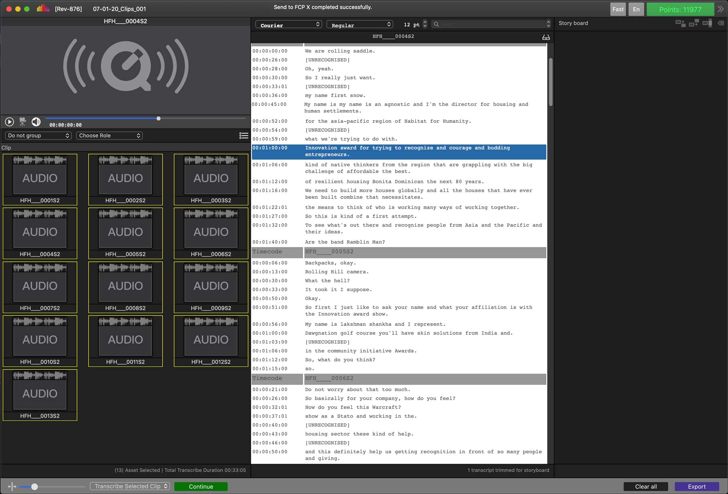
Task: Select audio clip HFH___0009S2
Action: pos(211,287)
